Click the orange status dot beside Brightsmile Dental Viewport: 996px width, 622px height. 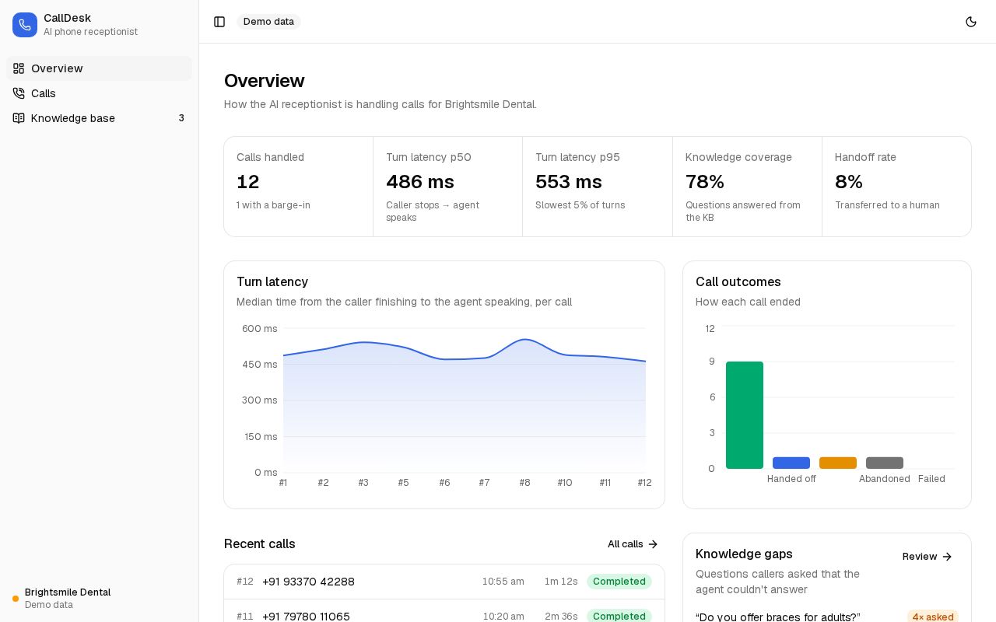pyautogui.click(x=16, y=599)
